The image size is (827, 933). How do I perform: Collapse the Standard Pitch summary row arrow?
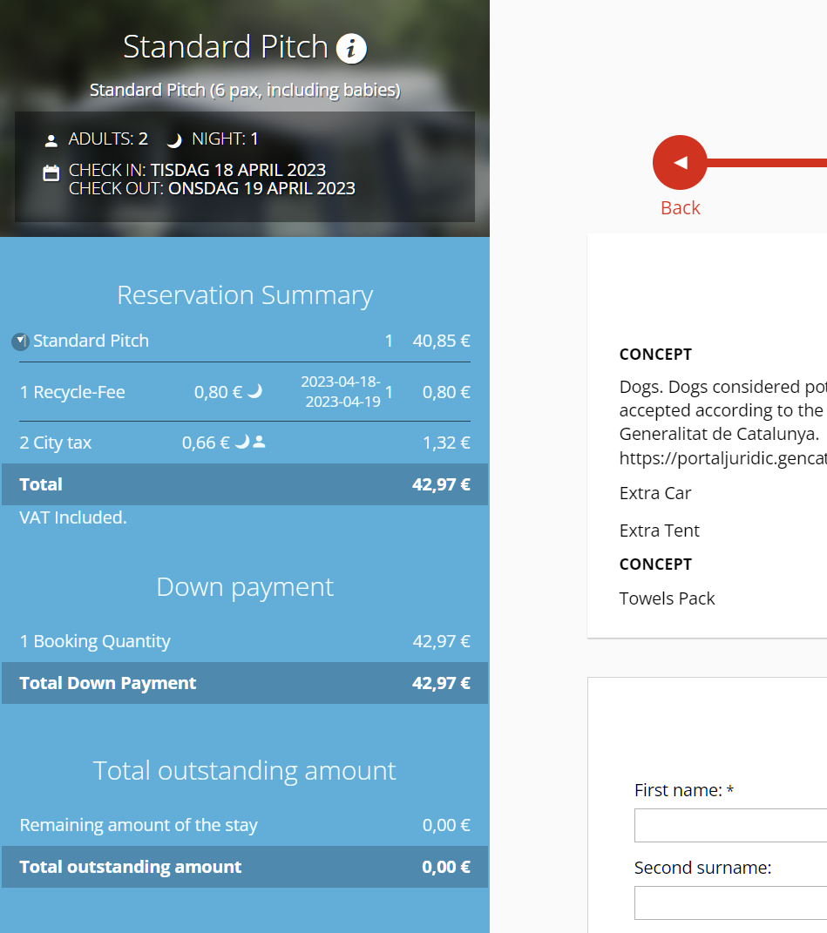(x=20, y=341)
